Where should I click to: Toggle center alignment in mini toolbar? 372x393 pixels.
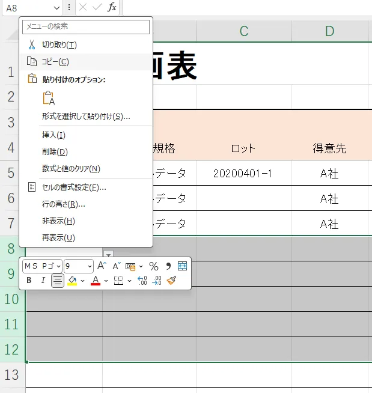[x=58, y=281]
